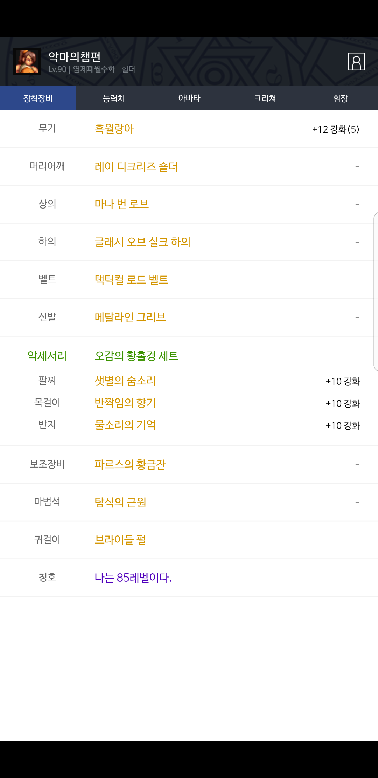Select the 글래시 오브 실크 하의 item
The image size is (378, 778).
point(142,242)
